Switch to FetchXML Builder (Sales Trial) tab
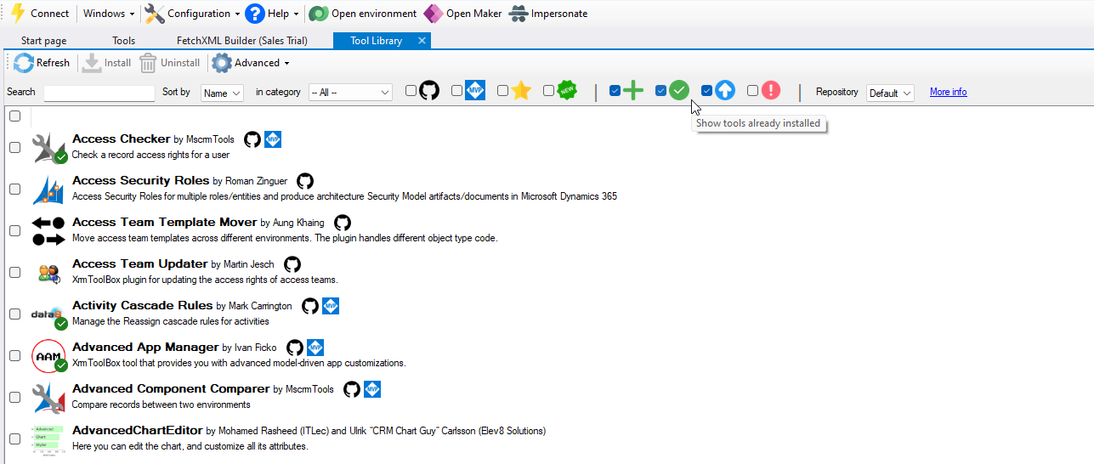This screenshot has width=1094, height=464. click(x=242, y=41)
